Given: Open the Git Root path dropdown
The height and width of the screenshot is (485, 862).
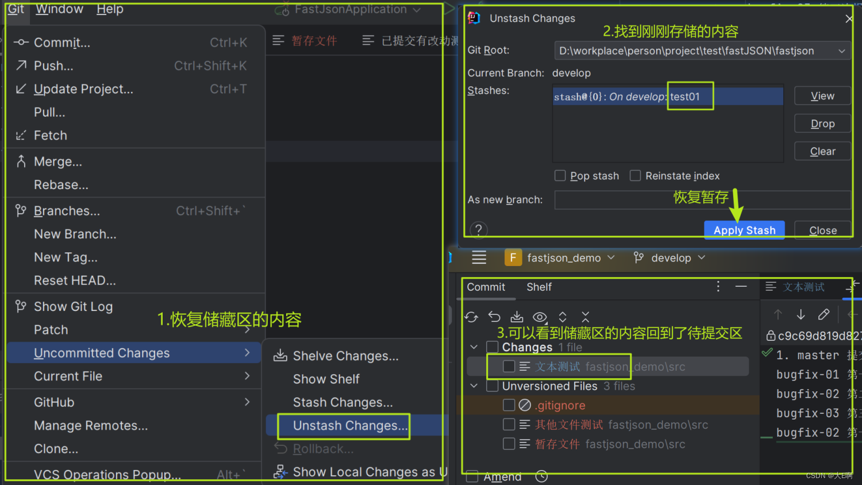Looking at the screenshot, I should [841, 51].
